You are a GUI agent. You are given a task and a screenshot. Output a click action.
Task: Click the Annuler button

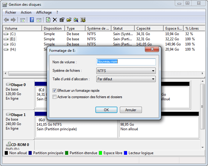[131, 110]
